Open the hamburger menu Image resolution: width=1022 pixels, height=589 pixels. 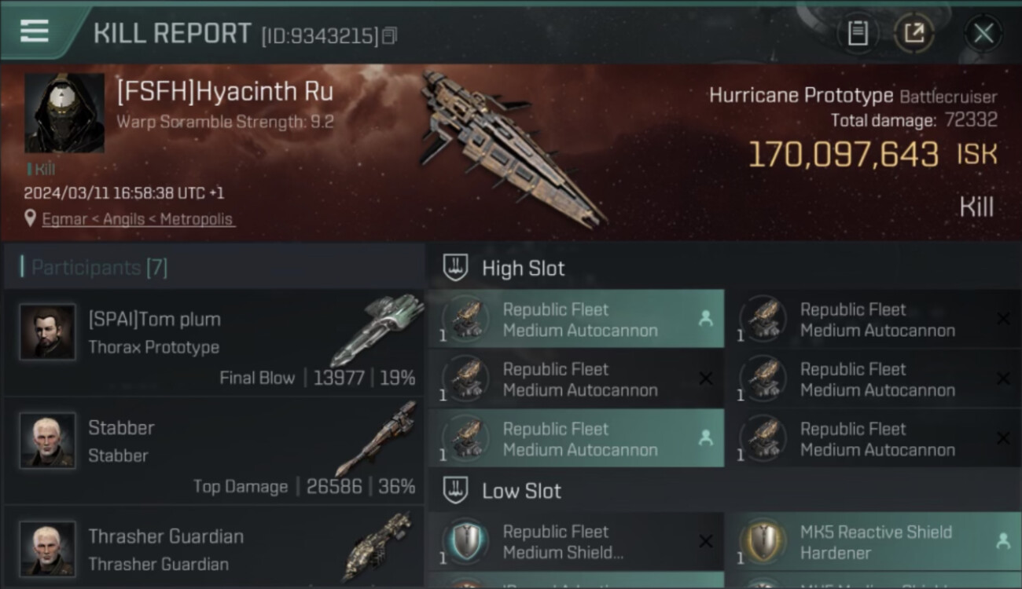[34, 31]
